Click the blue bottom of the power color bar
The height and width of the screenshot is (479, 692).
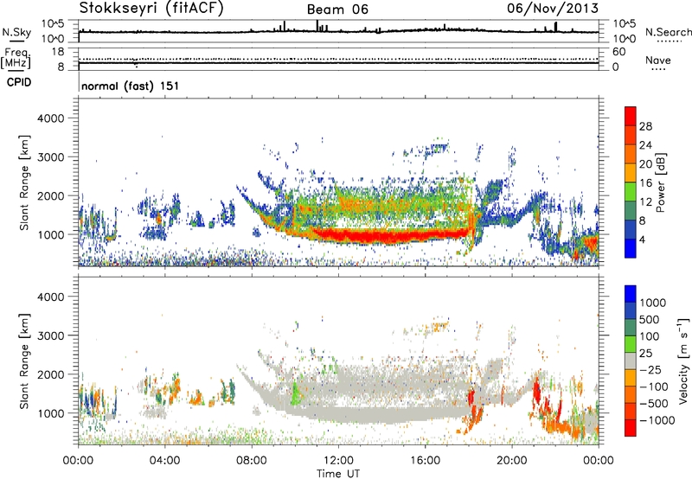[631, 248]
